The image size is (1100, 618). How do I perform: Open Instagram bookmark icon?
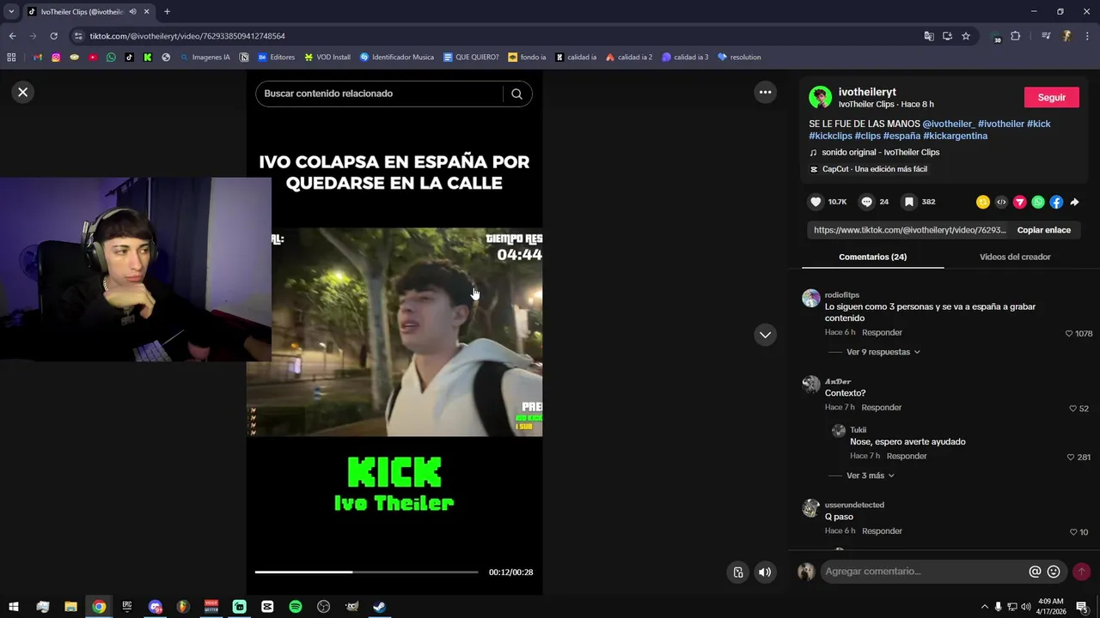point(56,58)
